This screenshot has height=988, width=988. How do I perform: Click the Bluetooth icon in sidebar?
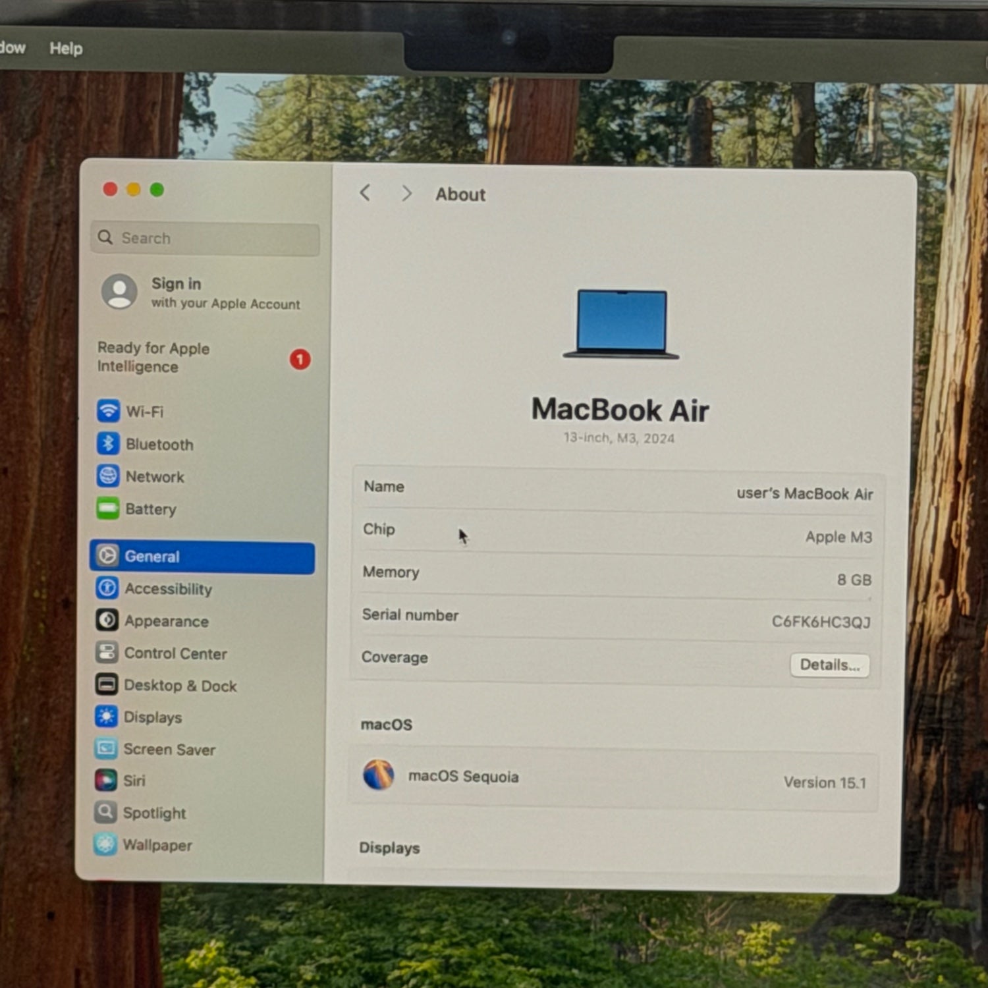click(108, 443)
